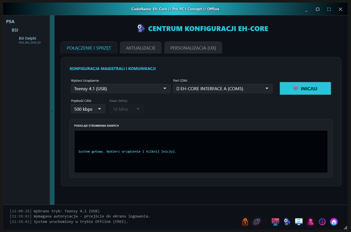
Task: Select BSI node in the sidebar
Action: click(15, 30)
